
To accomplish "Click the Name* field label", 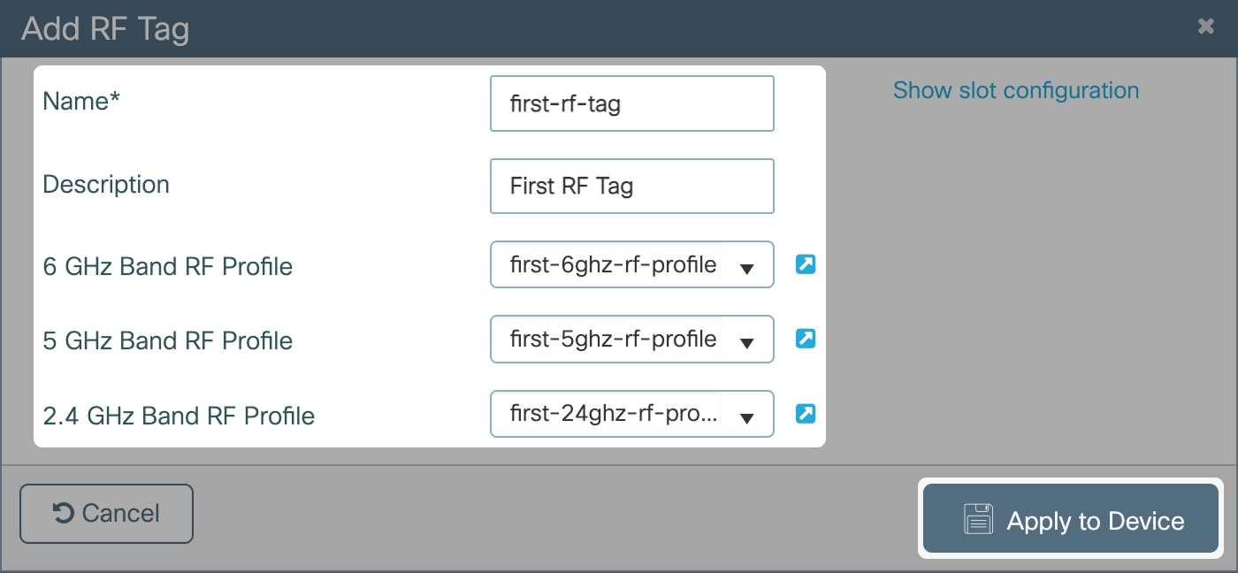I will tap(81, 101).
